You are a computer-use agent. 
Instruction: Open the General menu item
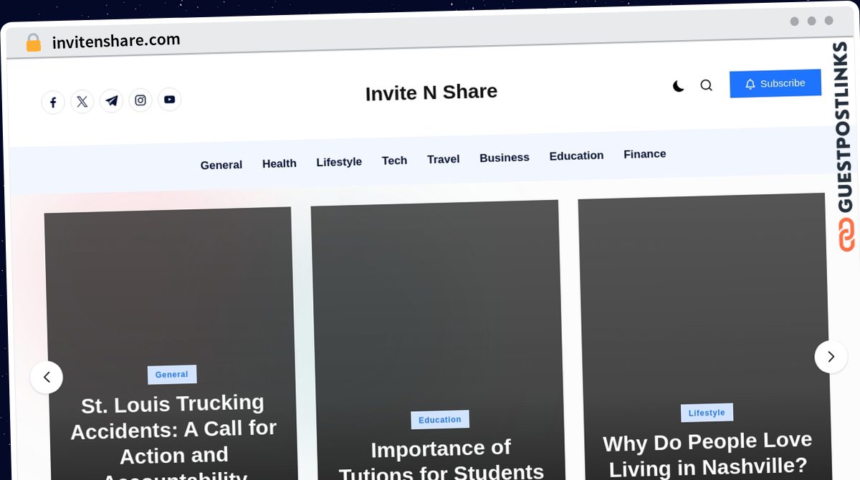pyautogui.click(x=221, y=165)
